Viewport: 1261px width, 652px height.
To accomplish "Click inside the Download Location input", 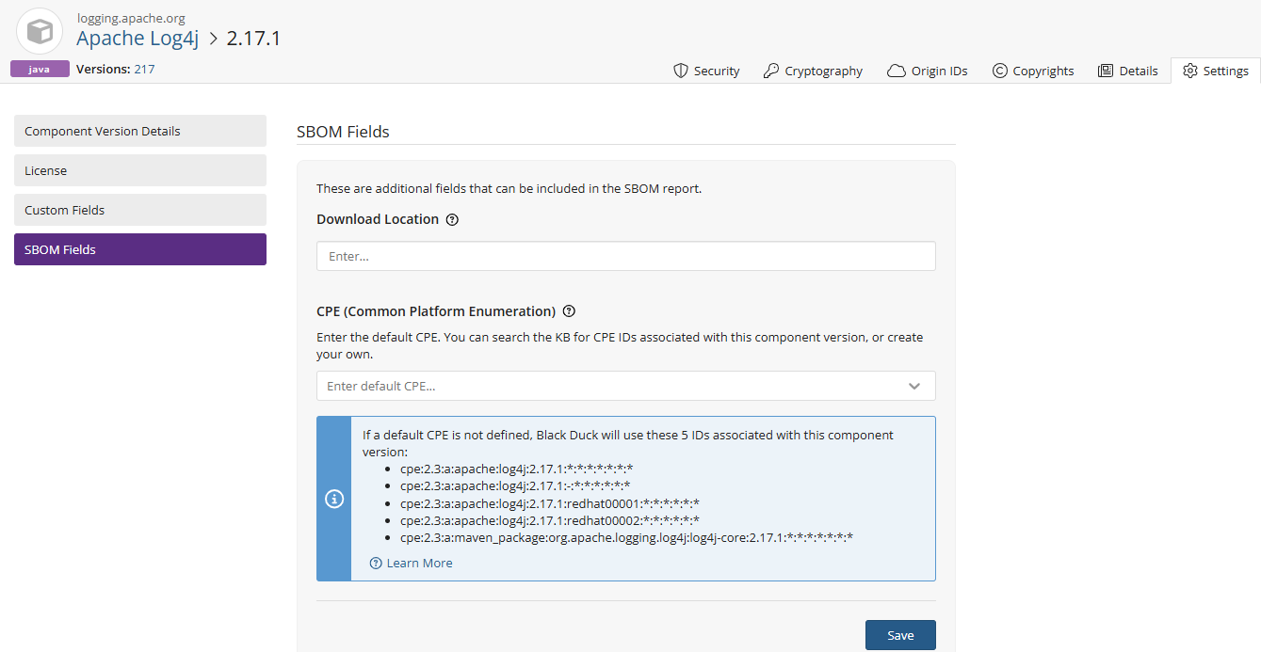I will (x=625, y=255).
